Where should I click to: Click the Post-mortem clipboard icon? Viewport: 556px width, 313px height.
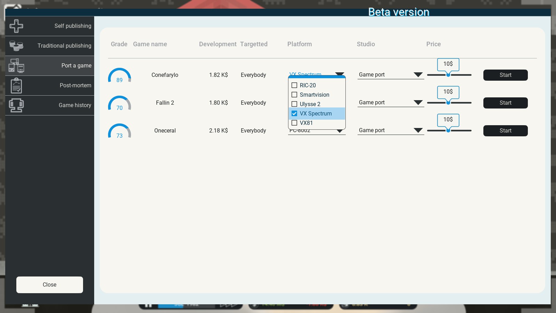coord(16,86)
